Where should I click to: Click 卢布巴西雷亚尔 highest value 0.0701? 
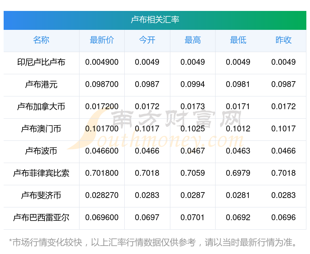[193, 218]
